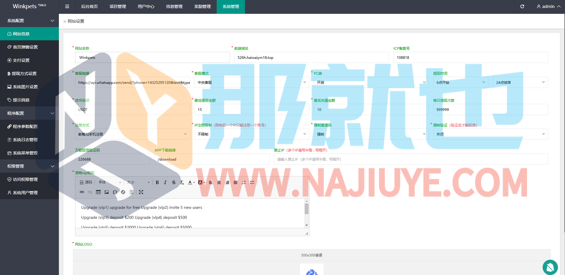Viewport: 565px width, 275px height.
Task: Apply italic formatting in the editor
Action: pyautogui.click(x=165, y=182)
